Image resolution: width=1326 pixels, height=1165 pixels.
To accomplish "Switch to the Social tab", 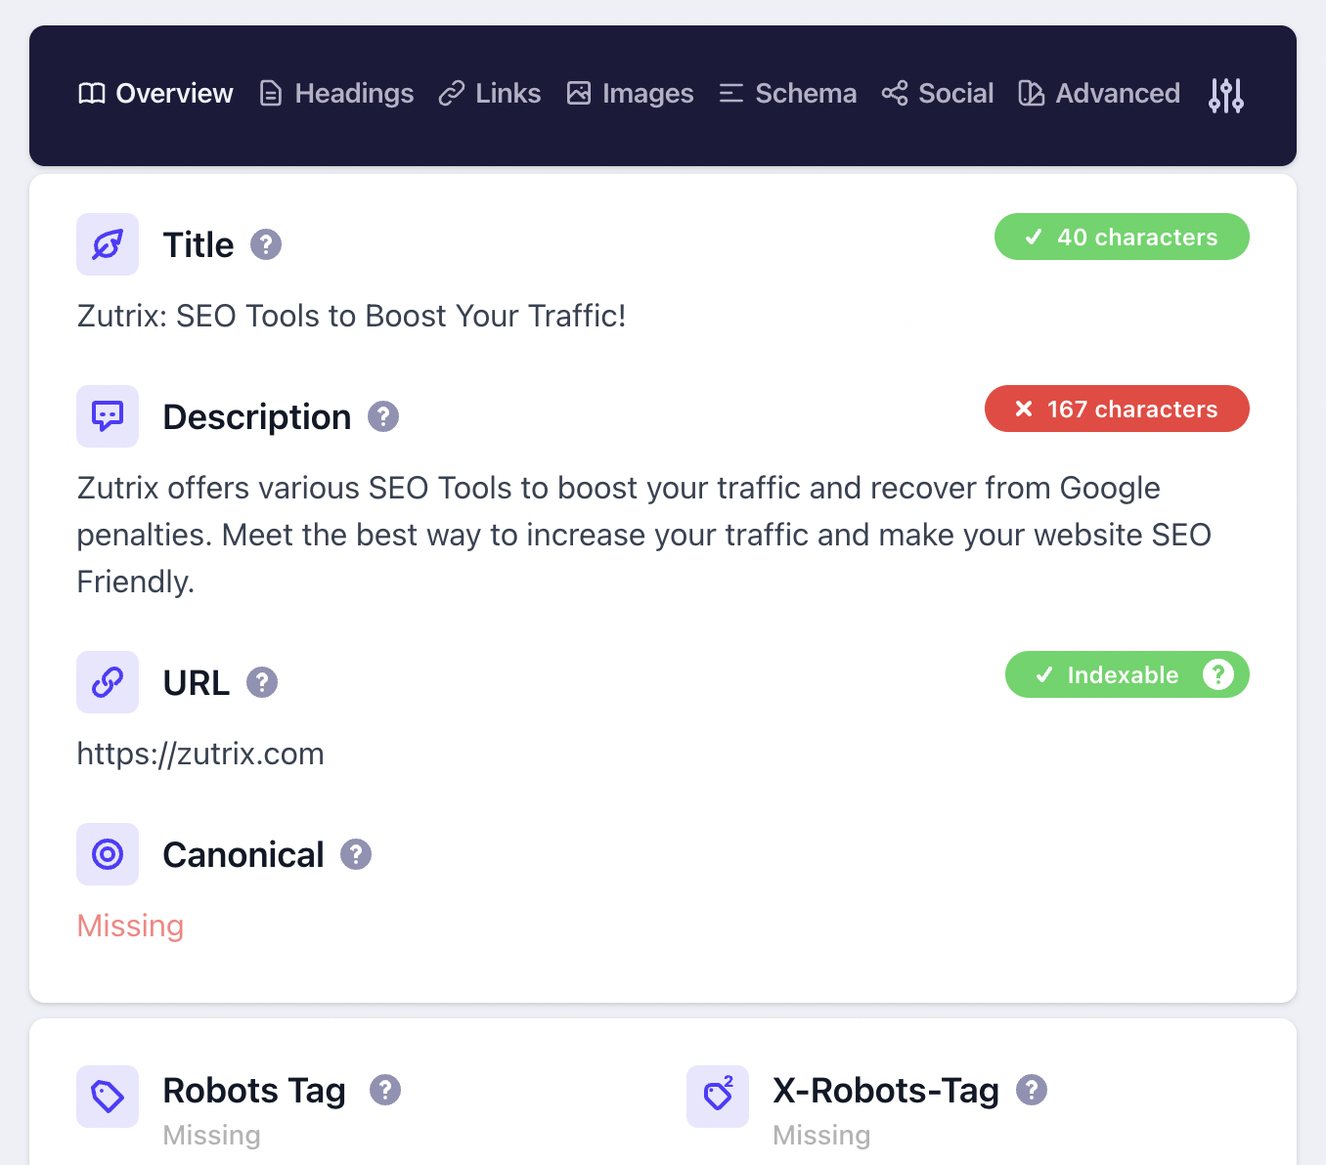I will click(937, 94).
